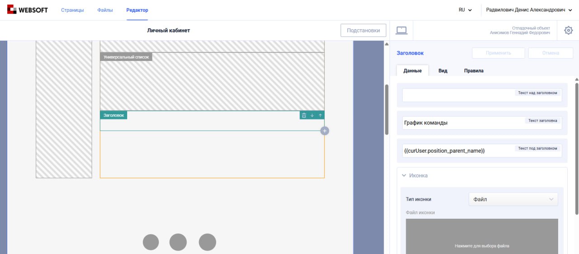Open the Файлы menu item
The width and height of the screenshot is (579, 254).
point(105,10)
